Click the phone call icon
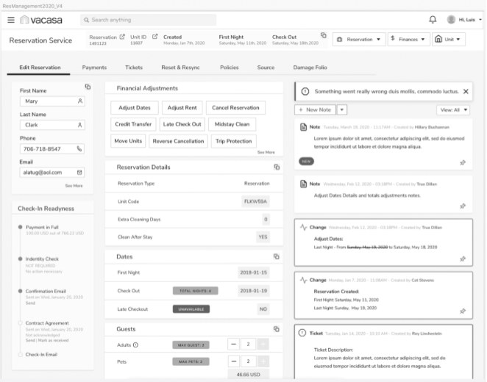Viewport: 487px width, 382px height. click(x=79, y=149)
